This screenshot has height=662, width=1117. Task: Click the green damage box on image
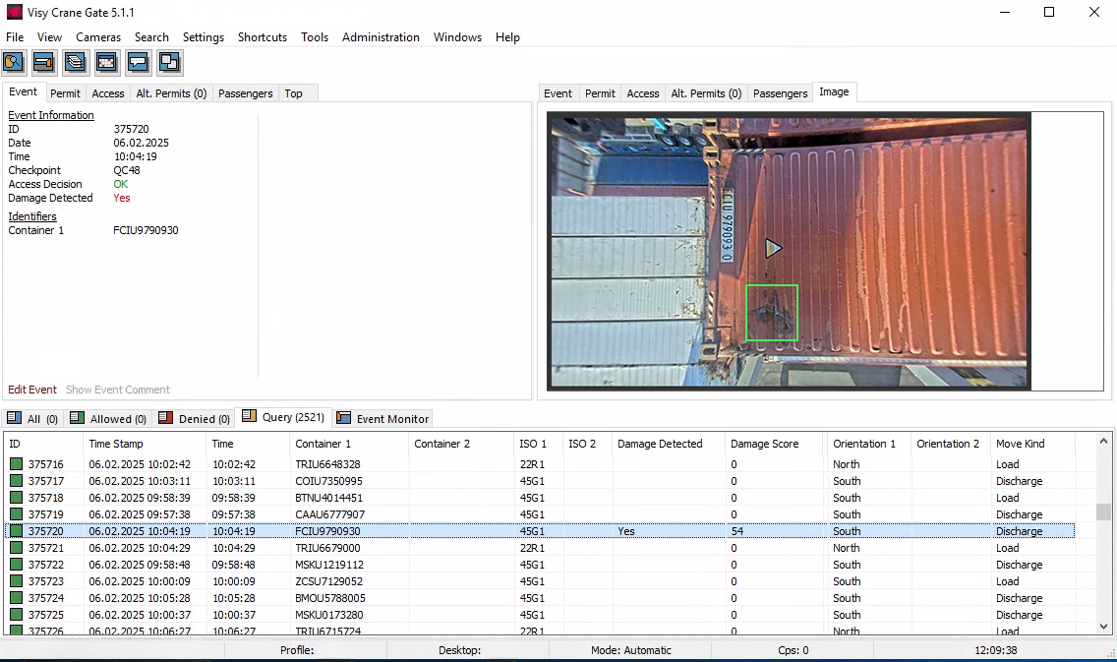pos(771,313)
